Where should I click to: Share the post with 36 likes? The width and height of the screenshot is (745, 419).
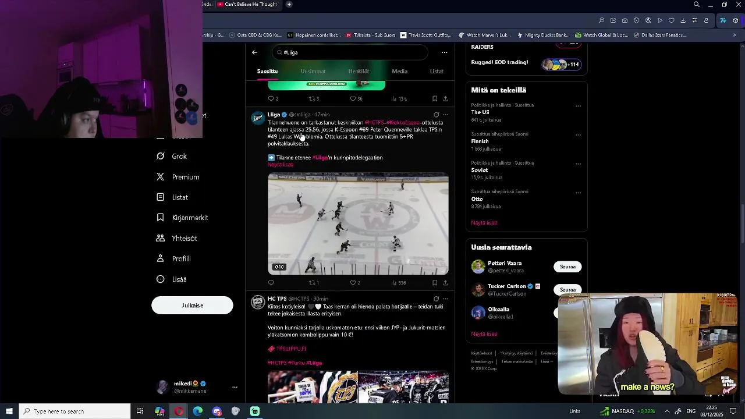(x=445, y=99)
